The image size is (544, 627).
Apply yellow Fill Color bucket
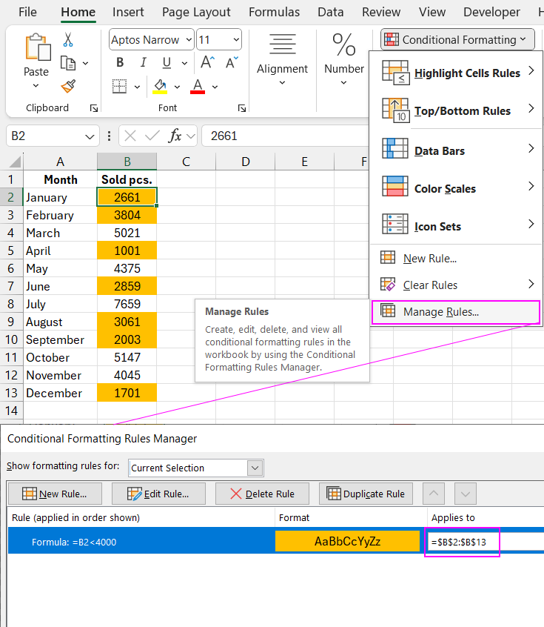tap(160, 87)
